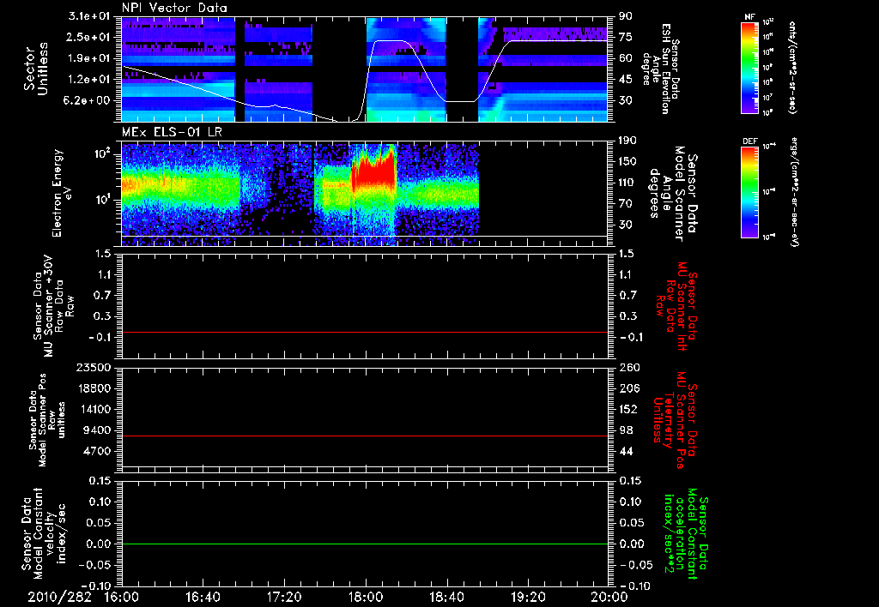Click the '150' scanner angle tick label
Screen dimensions: 879x607
(628, 161)
